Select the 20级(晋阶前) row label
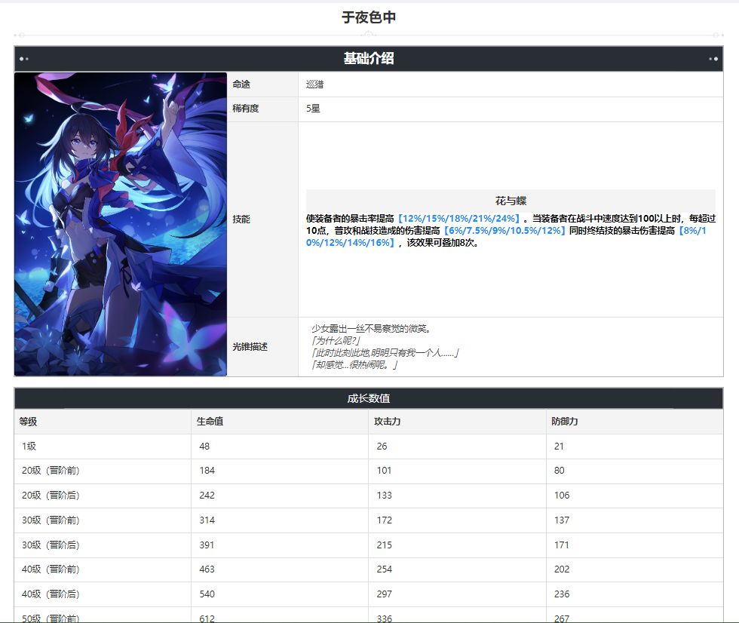This screenshot has height=623, width=739. 51,471
